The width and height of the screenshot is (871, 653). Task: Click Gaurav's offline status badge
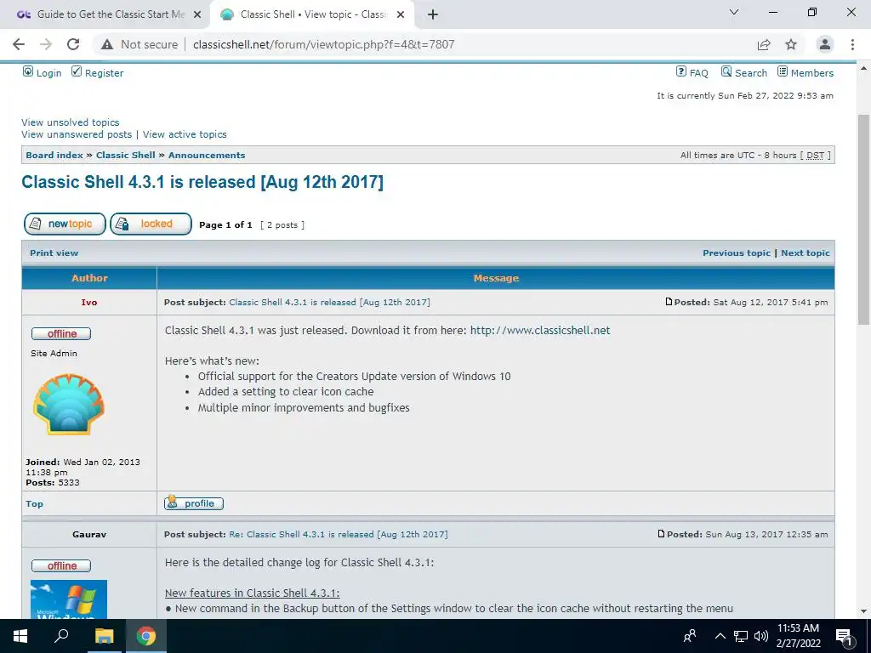click(x=61, y=565)
